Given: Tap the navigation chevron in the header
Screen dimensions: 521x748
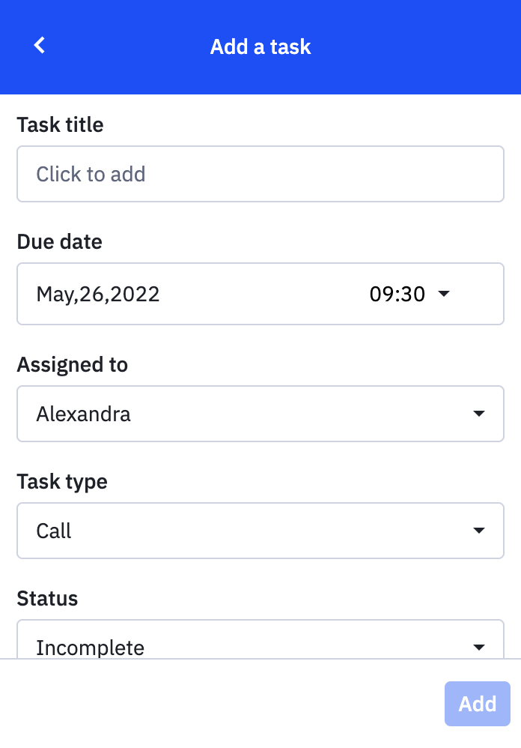Looking at the screenshot, I should pyautogui.click(x=39, y=45).
